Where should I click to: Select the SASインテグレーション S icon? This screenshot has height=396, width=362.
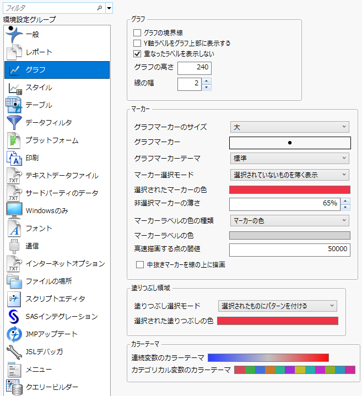tap(14, 317)
